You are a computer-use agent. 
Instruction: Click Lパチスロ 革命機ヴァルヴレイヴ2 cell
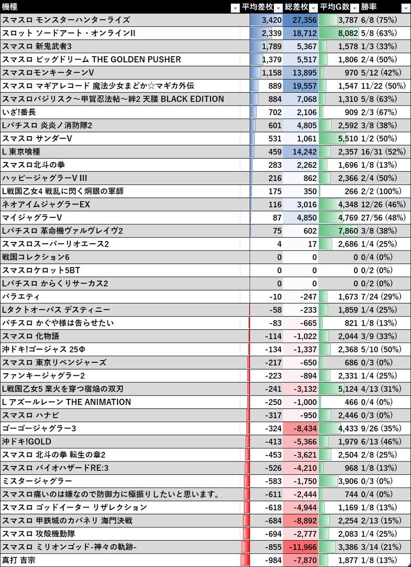pos(120,231)
